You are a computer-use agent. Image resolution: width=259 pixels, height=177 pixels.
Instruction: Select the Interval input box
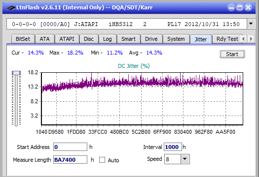173,147
